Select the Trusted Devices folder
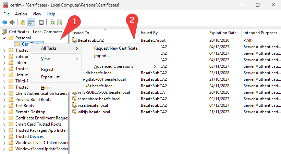The image size is (281, 154). 29,137
